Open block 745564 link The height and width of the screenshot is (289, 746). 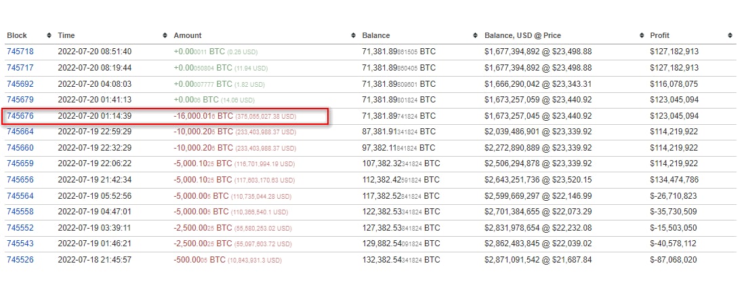coord(20,196)
